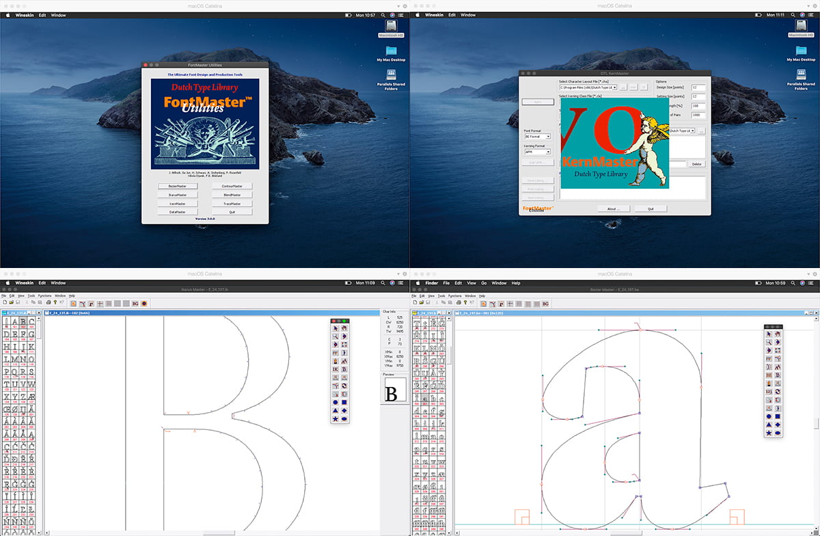The width and height of the screenshot is (820, 536).
Task: Select the circle shape tool in BezierMaster palette
Action: point(769,416)
